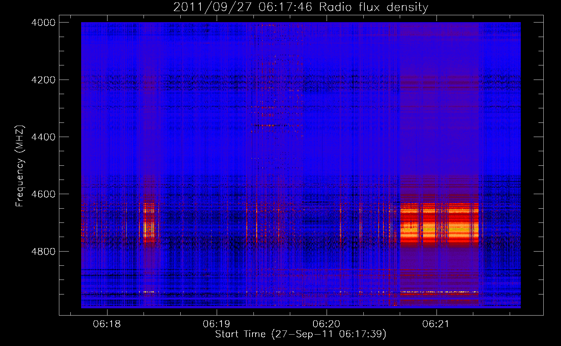
Task: Click the plot title "2011/09/27 06:17:46 Radio flux density"
Action: click(301, 7)
